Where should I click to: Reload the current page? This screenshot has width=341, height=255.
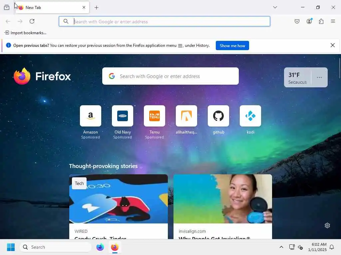(x=32, y=21)
